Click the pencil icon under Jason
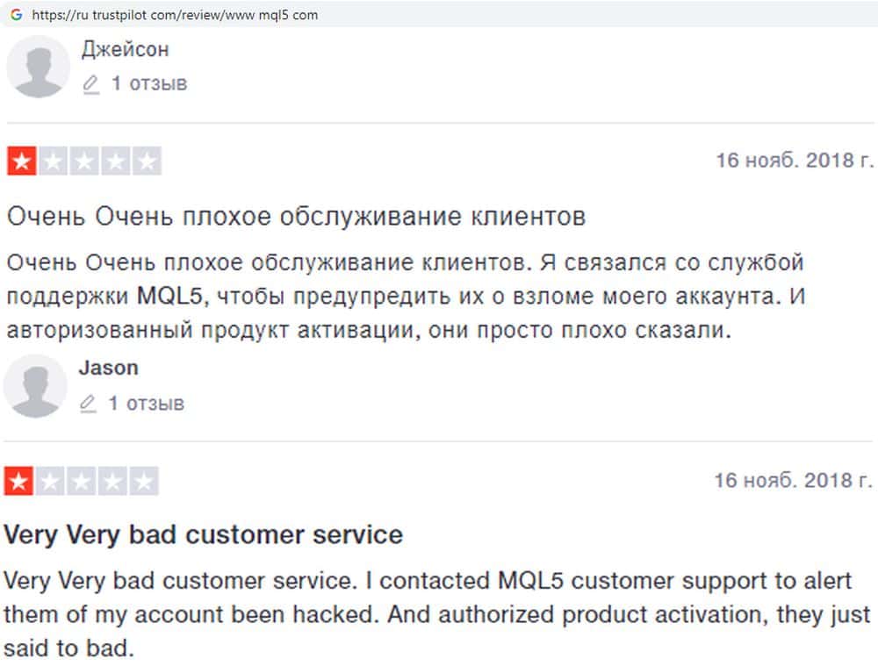 tap(88, 404)
